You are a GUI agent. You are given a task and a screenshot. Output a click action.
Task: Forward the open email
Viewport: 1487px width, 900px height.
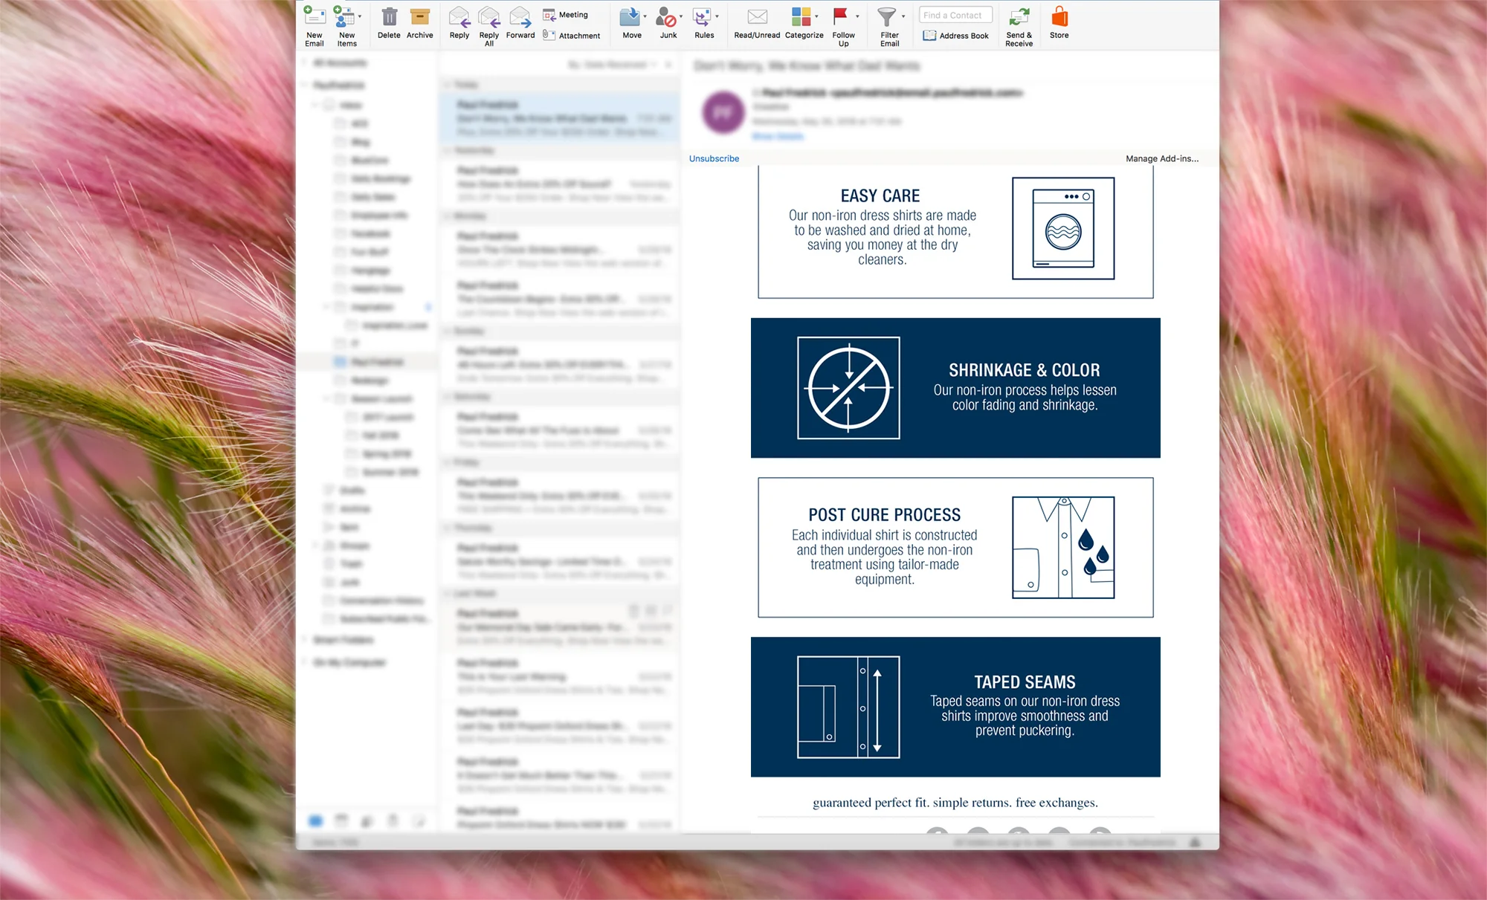click(x=520, y=23)
